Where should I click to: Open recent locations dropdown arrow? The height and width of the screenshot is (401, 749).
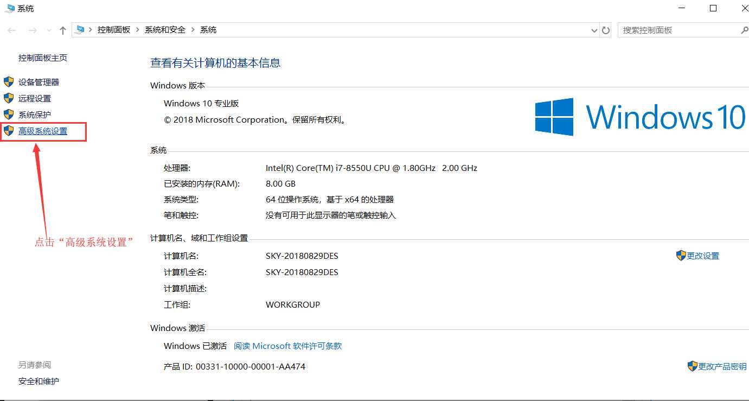pyautogui.click(x=49, y=30)
